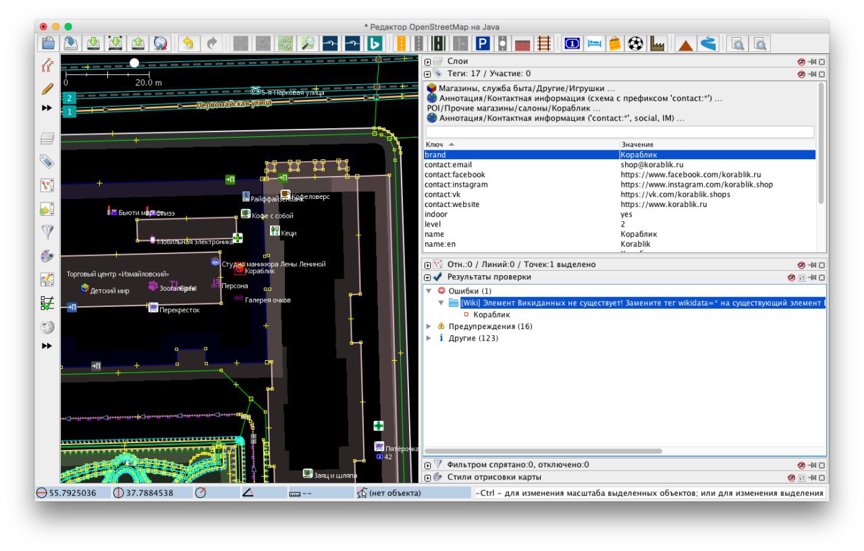Image resolution: width=864 pixels, height=551 pixels.
Task: Click the WMS/TMS imagery toolbar icon
Action: [x=284, y=44]
